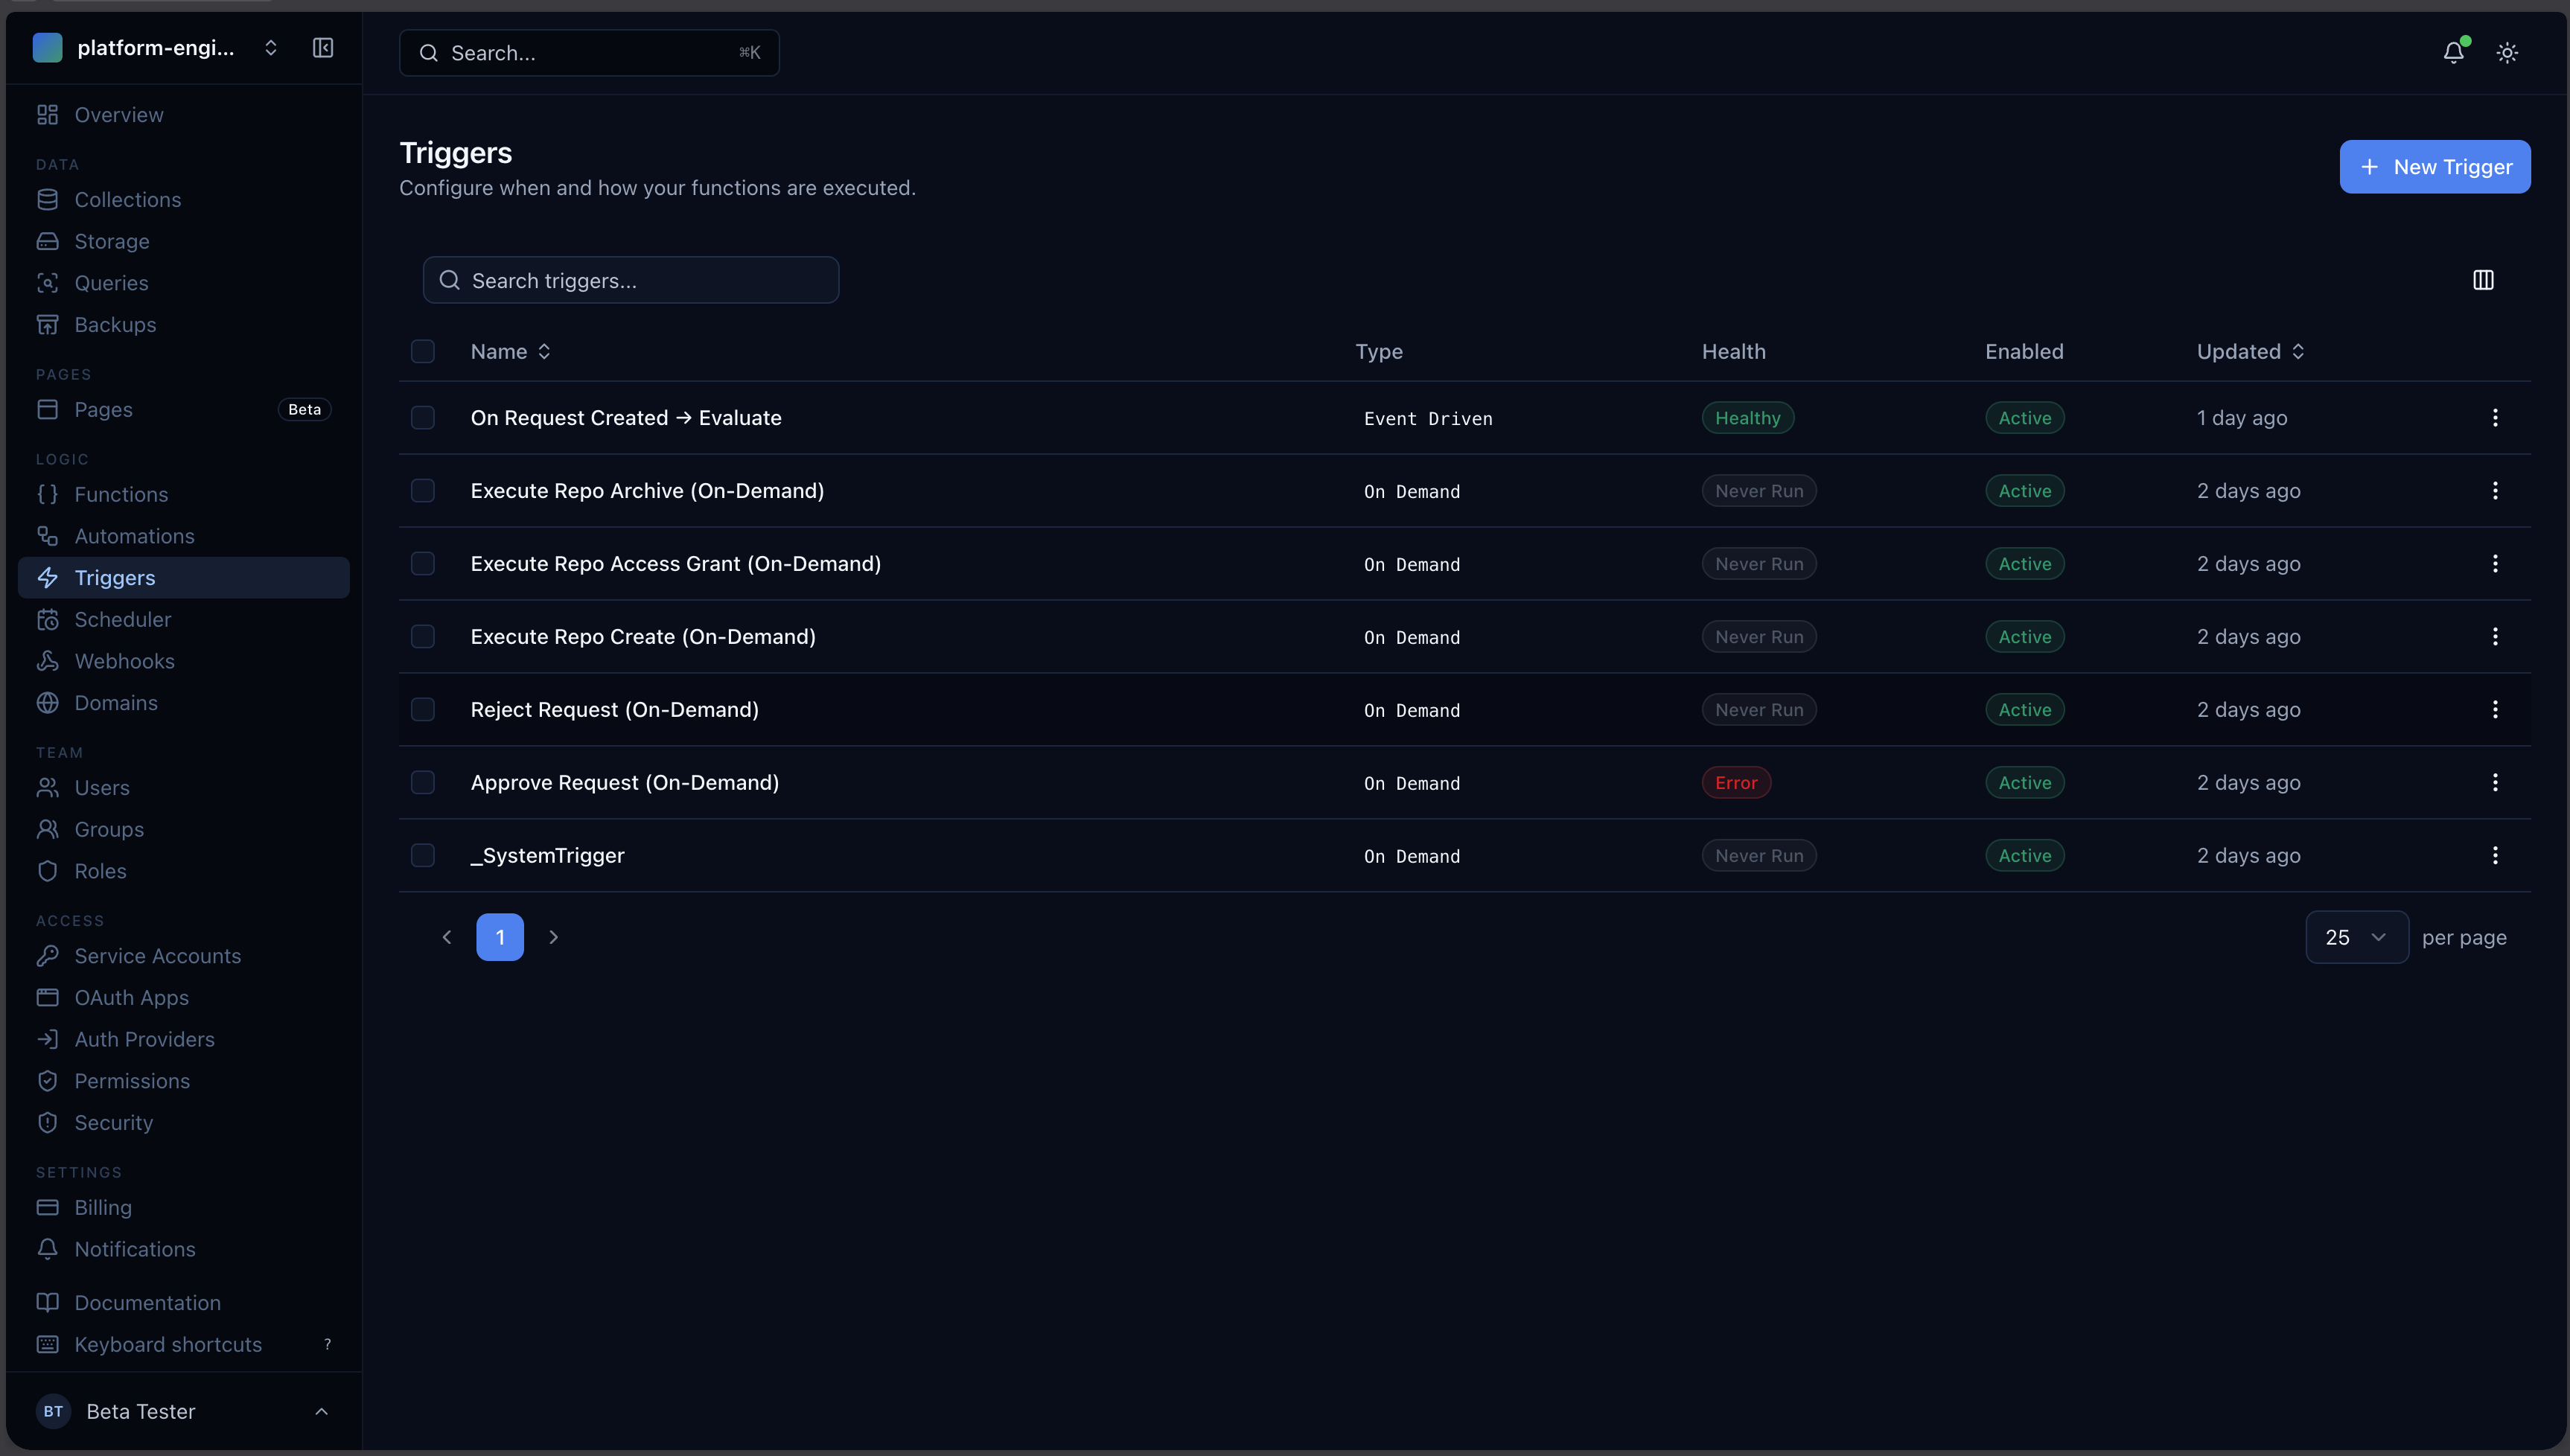The width and height of the screenshot is (2570, 1456).
Task: Open row menu for On Request Created trigger
Action: (x=2494, y=418)
